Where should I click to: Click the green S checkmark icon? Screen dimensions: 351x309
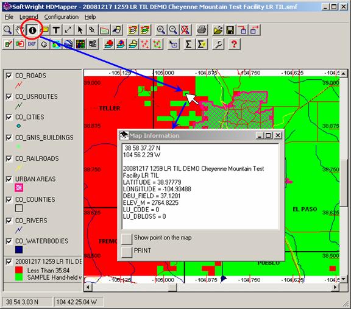[x=8, y=44]
